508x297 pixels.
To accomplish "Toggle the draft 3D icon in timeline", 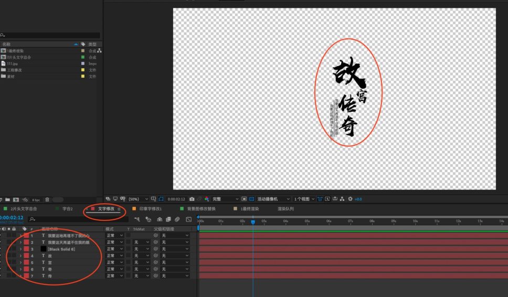I will pos(148,219).
